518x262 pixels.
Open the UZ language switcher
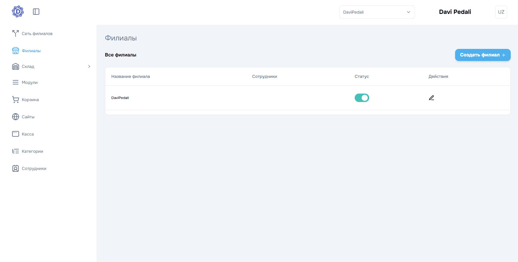tap(501, 12)
